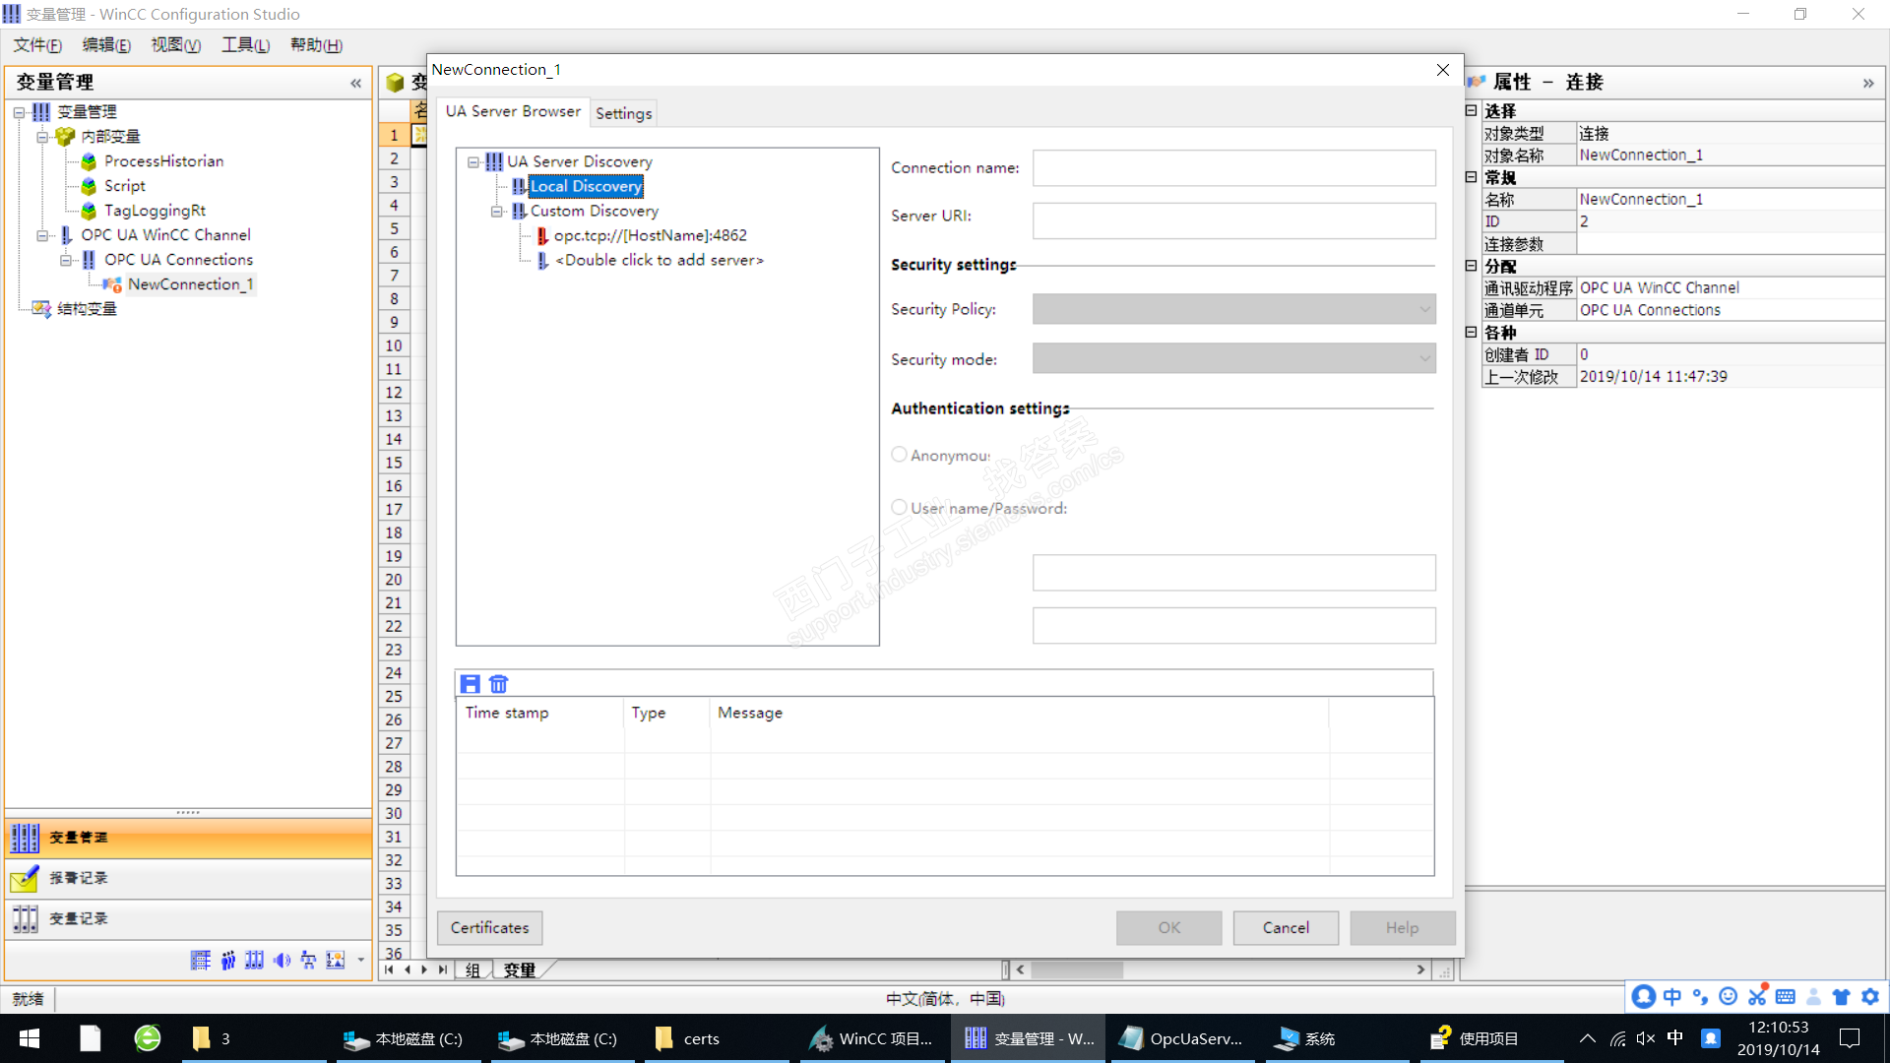Click the opc.tcp://[HostName]:4862 server icon
Screen dimensions: 1890x1063
[x=542, y=235]
